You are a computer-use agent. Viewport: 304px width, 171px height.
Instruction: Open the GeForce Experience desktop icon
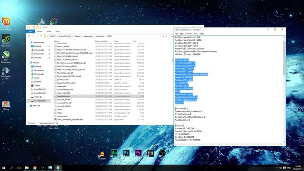pos(6,40)
